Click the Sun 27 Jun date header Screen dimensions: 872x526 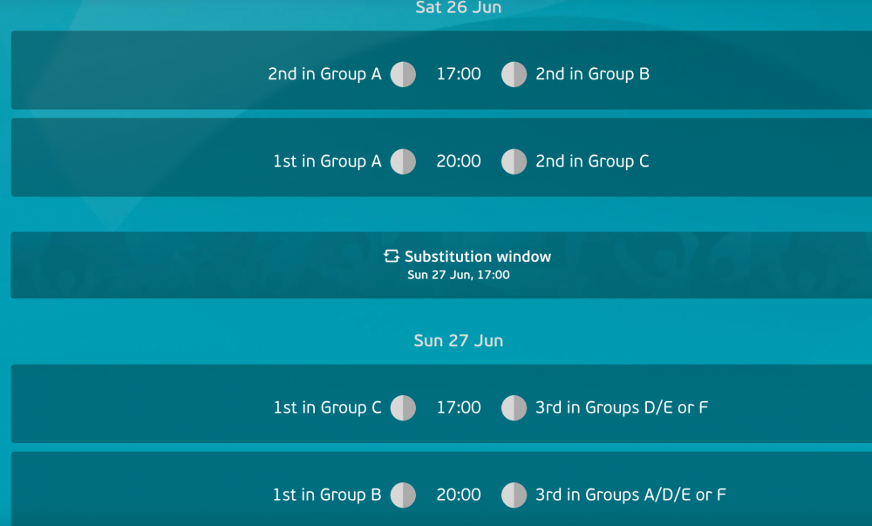459,340
